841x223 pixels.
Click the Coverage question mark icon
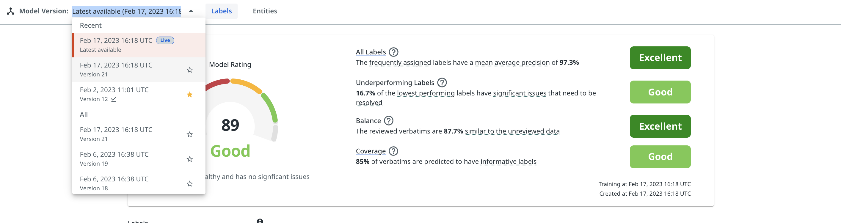coord(393,151)
